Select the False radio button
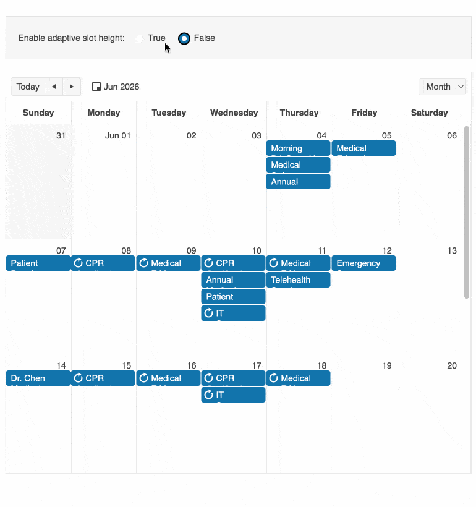The image size is (476, 507). tap(184, 38)
